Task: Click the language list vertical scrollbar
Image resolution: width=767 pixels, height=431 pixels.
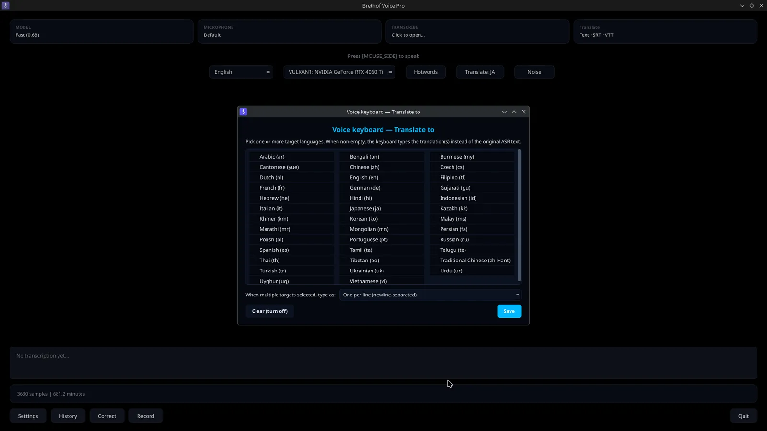Action: point(519,215)
